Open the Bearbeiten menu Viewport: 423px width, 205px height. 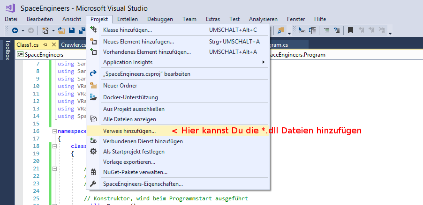coord(40,19)
